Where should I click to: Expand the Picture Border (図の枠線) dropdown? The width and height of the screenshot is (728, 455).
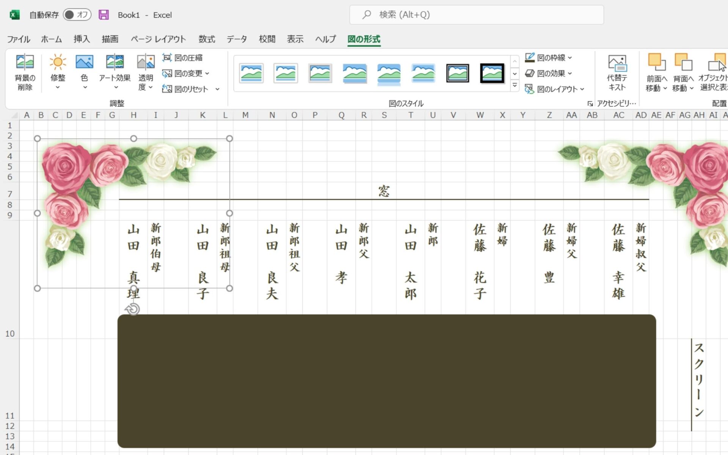click(x=570, y=58)
